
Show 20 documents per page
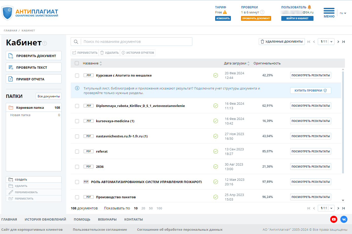tap(143, 208)
